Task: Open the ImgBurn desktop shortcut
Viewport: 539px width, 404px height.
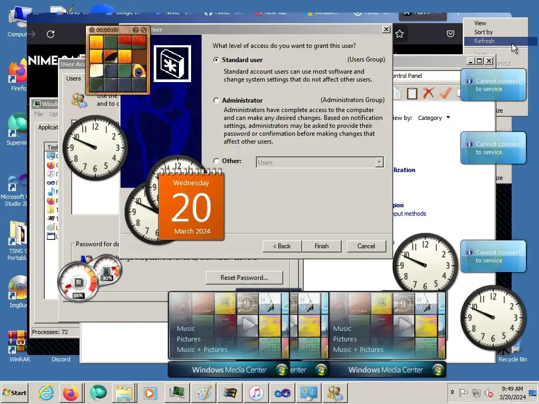Action: point(18,292)
